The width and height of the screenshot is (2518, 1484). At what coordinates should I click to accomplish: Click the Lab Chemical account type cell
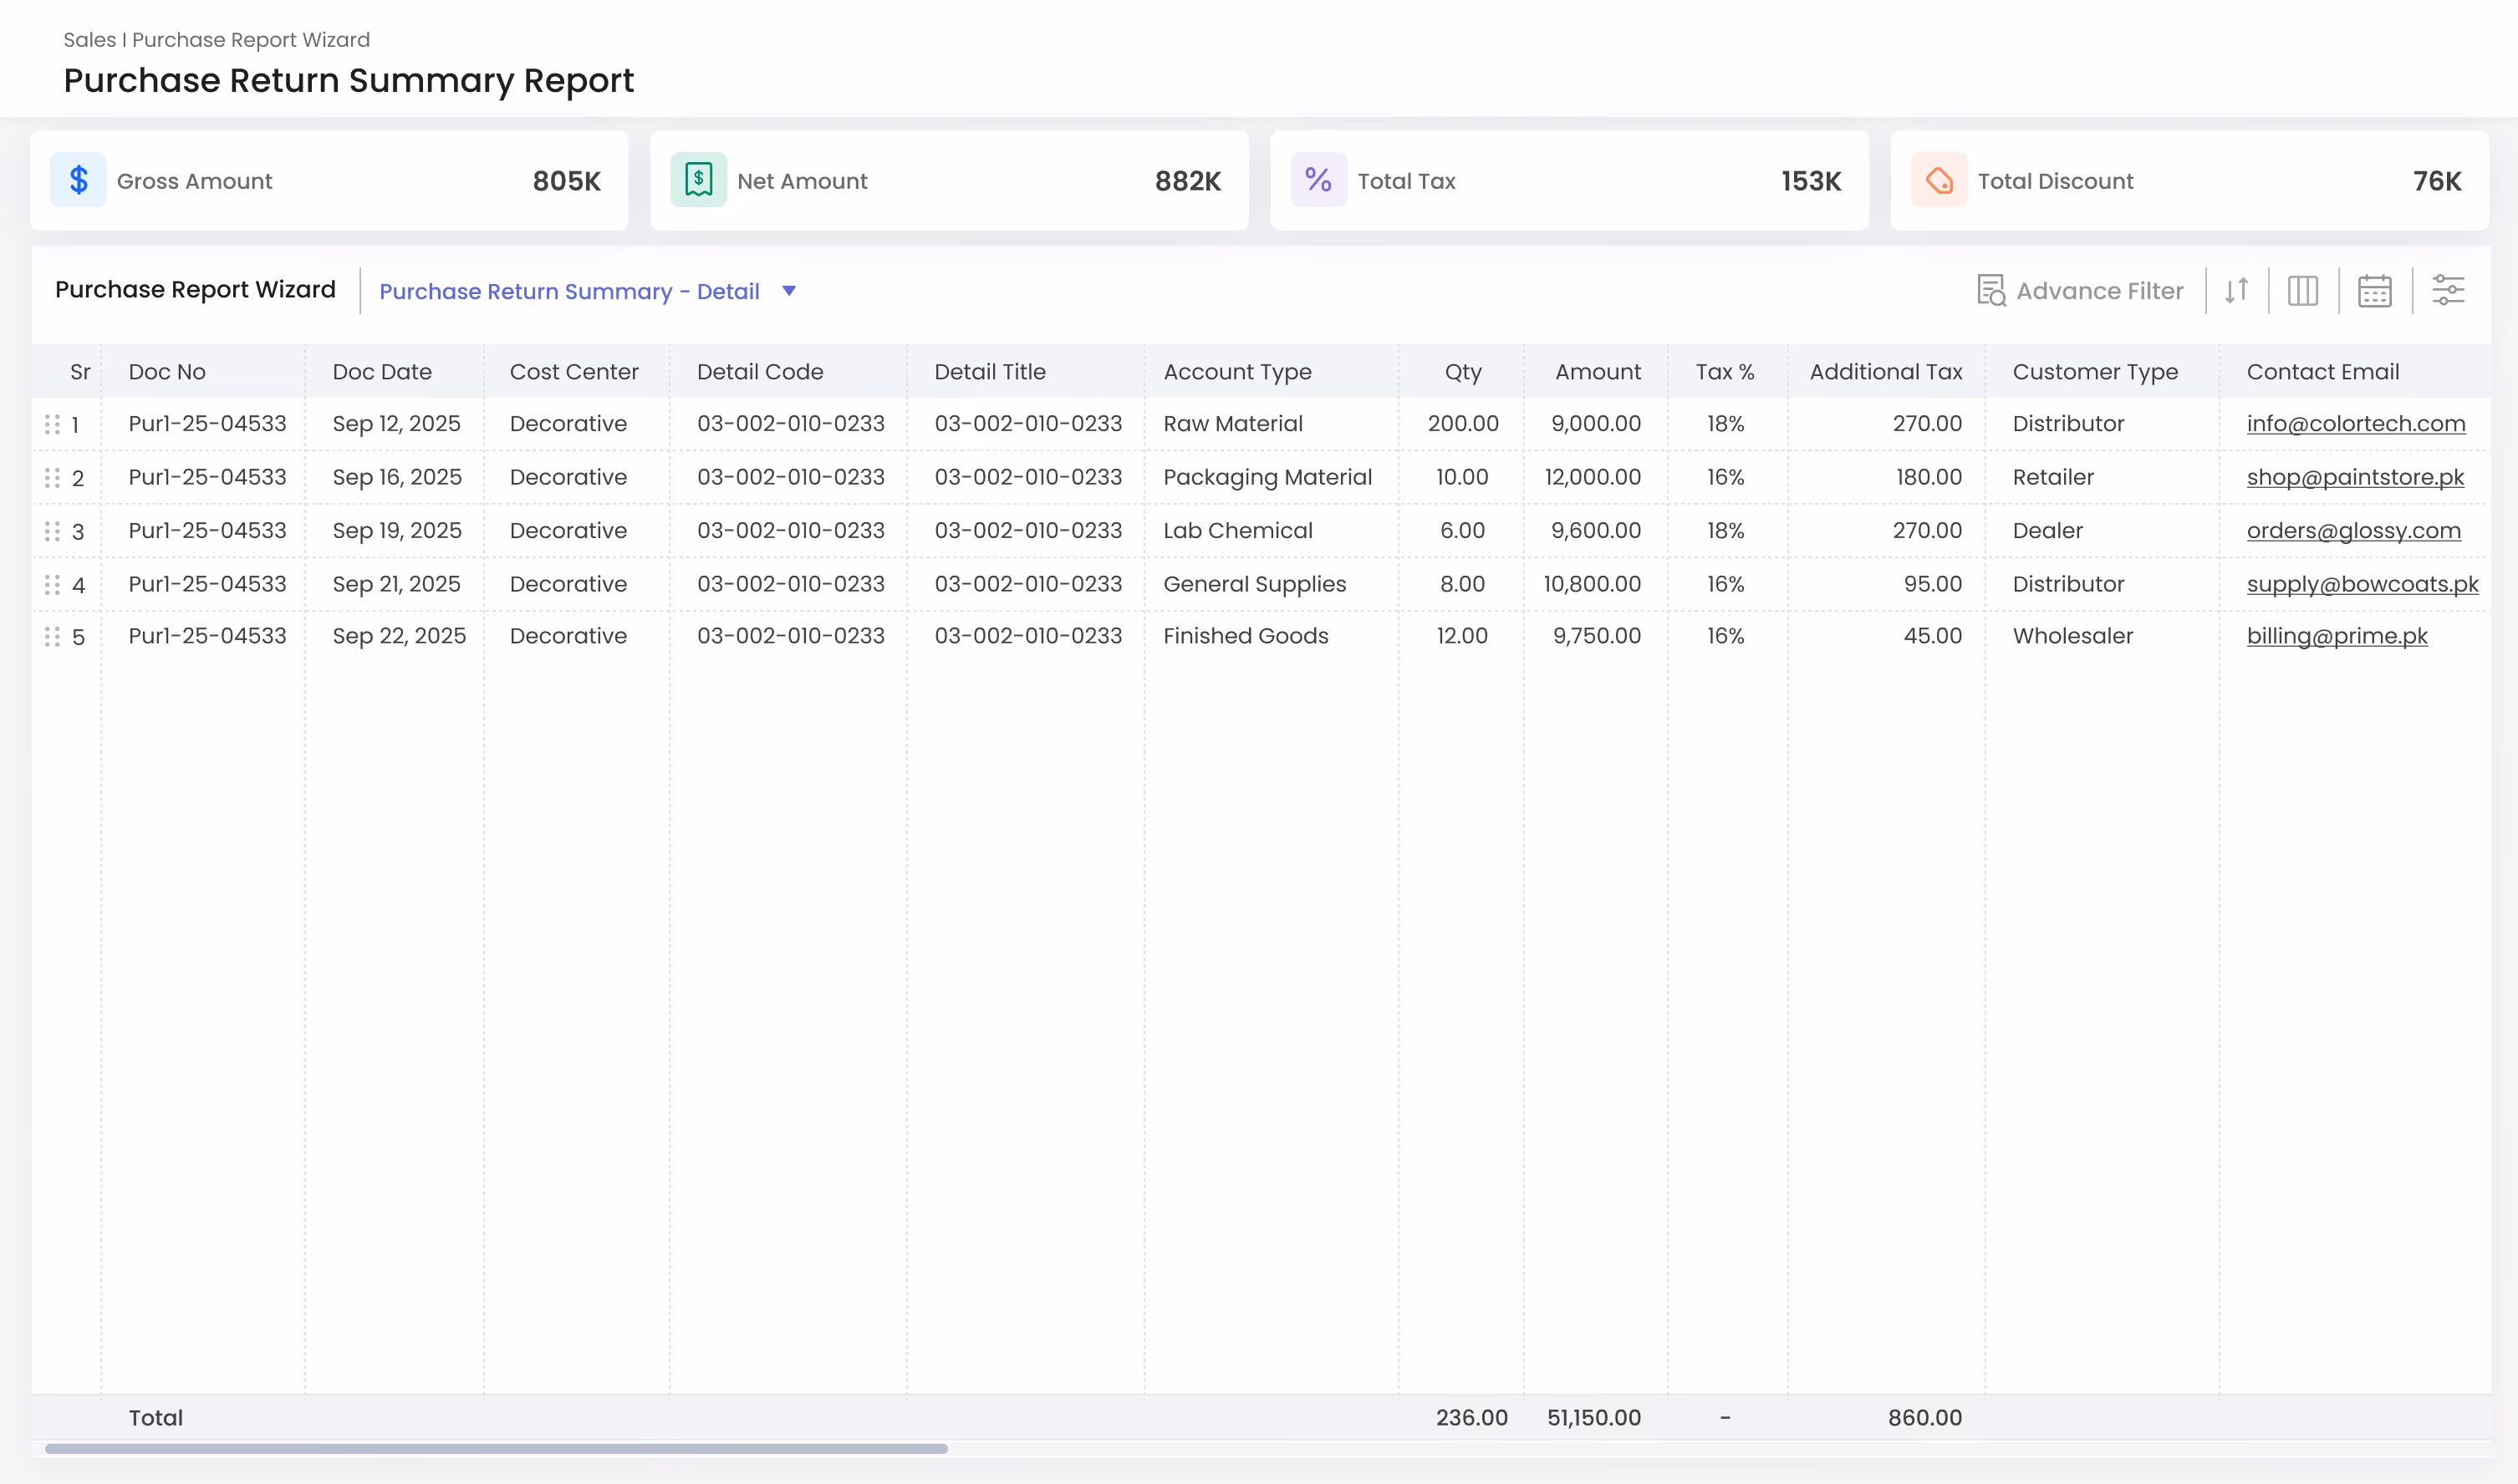click(1237, 531)
